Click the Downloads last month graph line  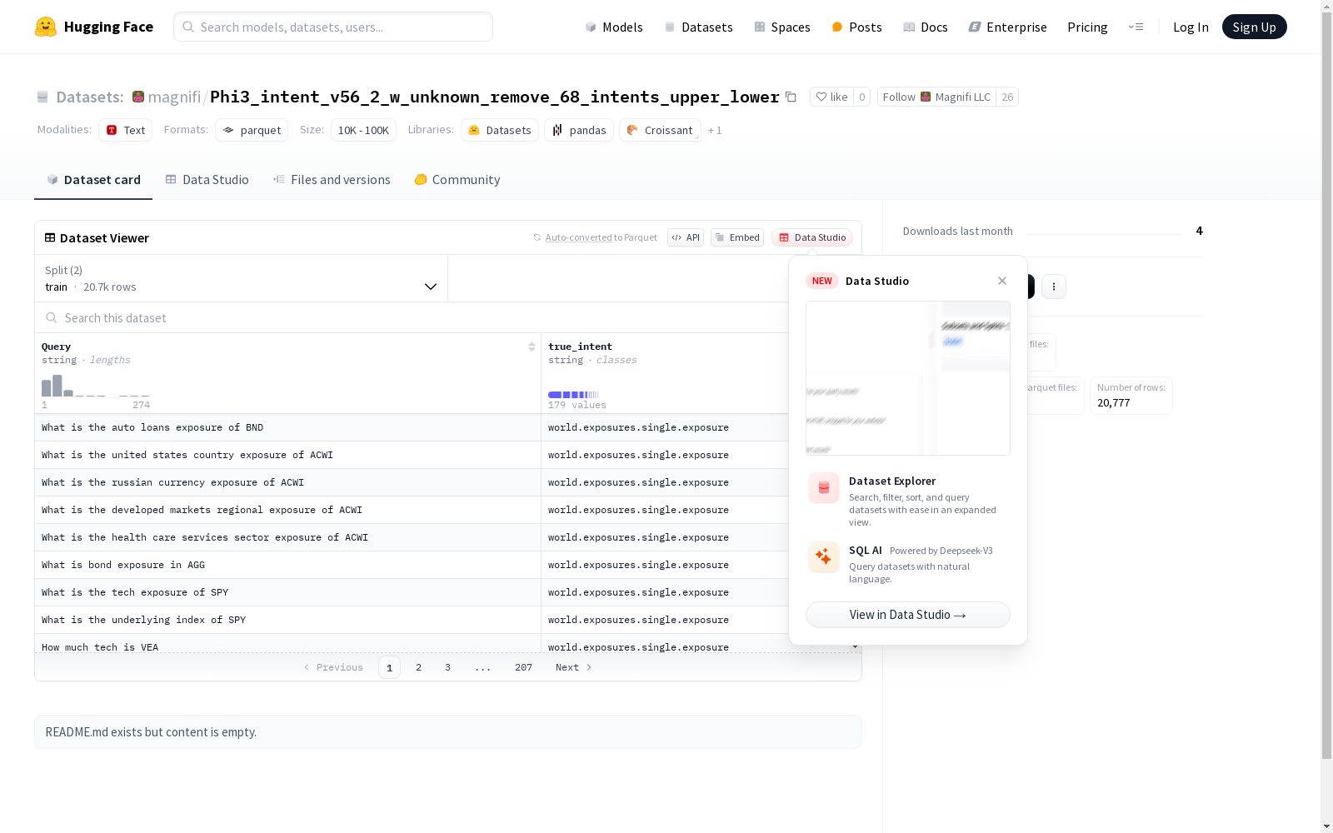pos(1104,233)
